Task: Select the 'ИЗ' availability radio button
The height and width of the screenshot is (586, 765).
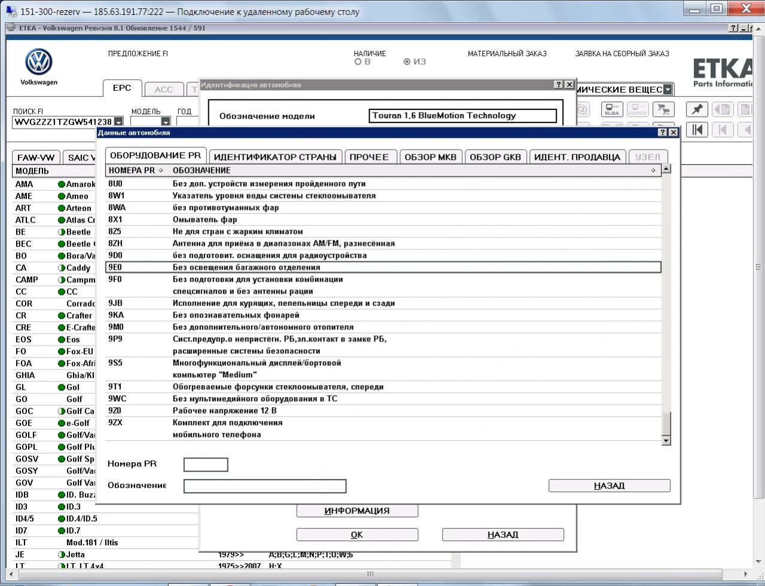Action: point(407,62)
